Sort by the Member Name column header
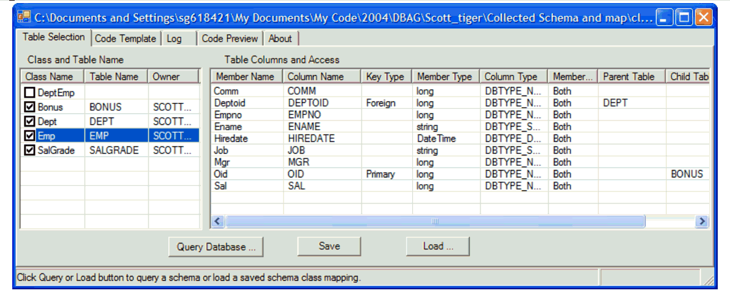730x304 pixels. [245, 76]
